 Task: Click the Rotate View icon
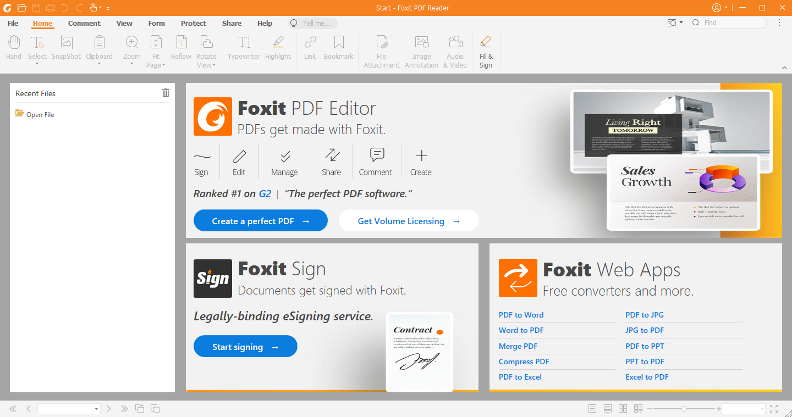tap(206, 42)
